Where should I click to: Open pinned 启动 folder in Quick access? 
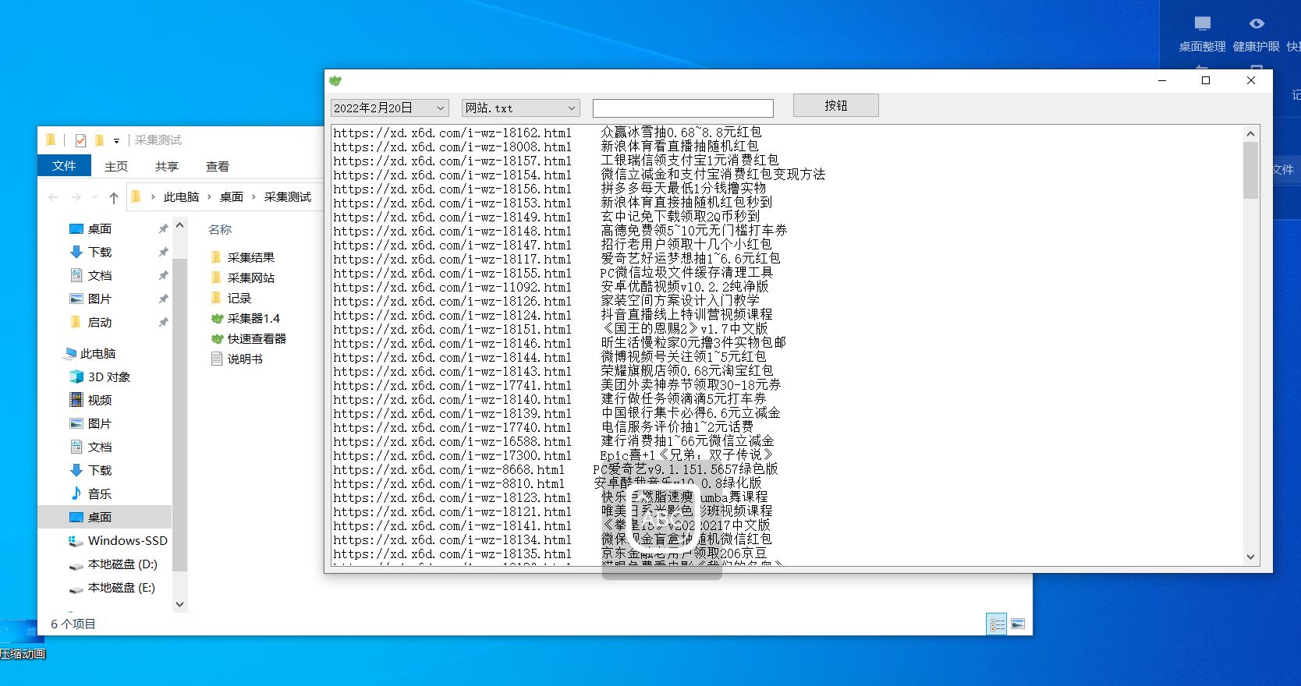99,322
